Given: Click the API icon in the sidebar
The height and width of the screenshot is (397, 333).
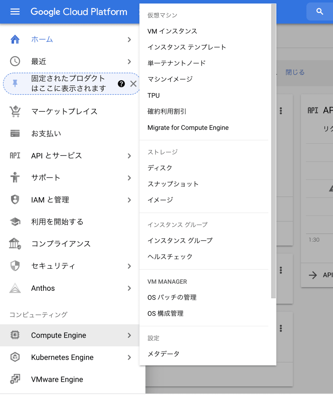Looking at the screenshot, I should (15, 156).
